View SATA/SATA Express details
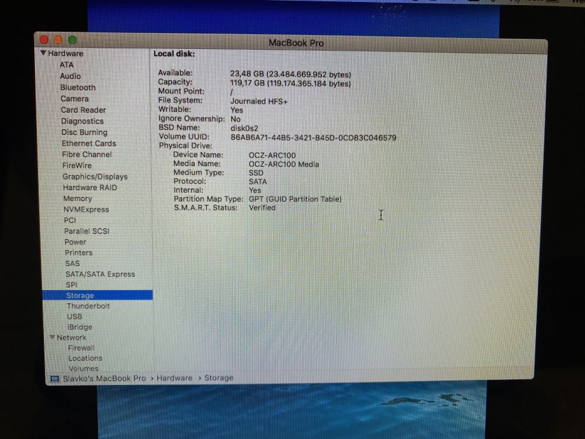This screenshot has width=585, height=439. tap(100, 274)
